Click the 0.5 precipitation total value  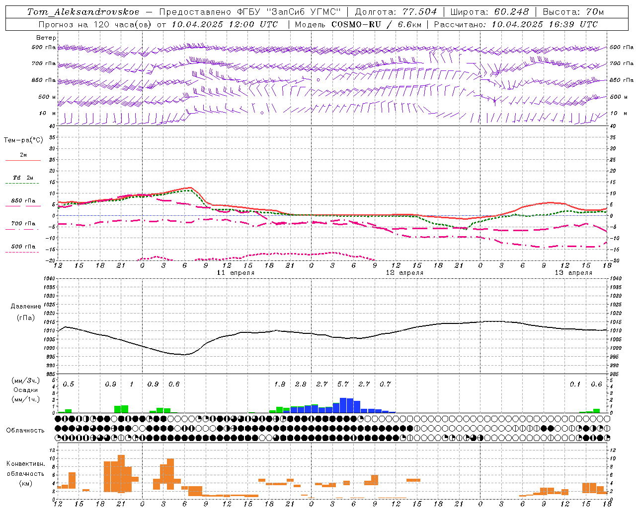[x=68, y=384]
